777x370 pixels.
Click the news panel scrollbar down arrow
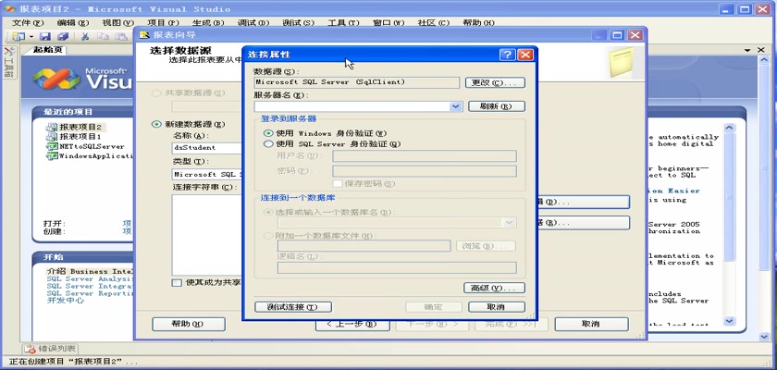pyautogui.click(x=729, y=320)
